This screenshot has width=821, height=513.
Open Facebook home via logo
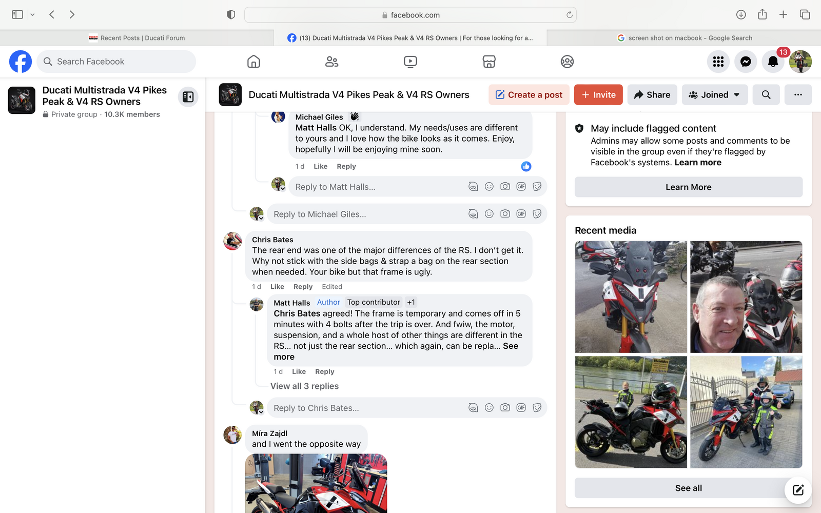tap(21, 62)
